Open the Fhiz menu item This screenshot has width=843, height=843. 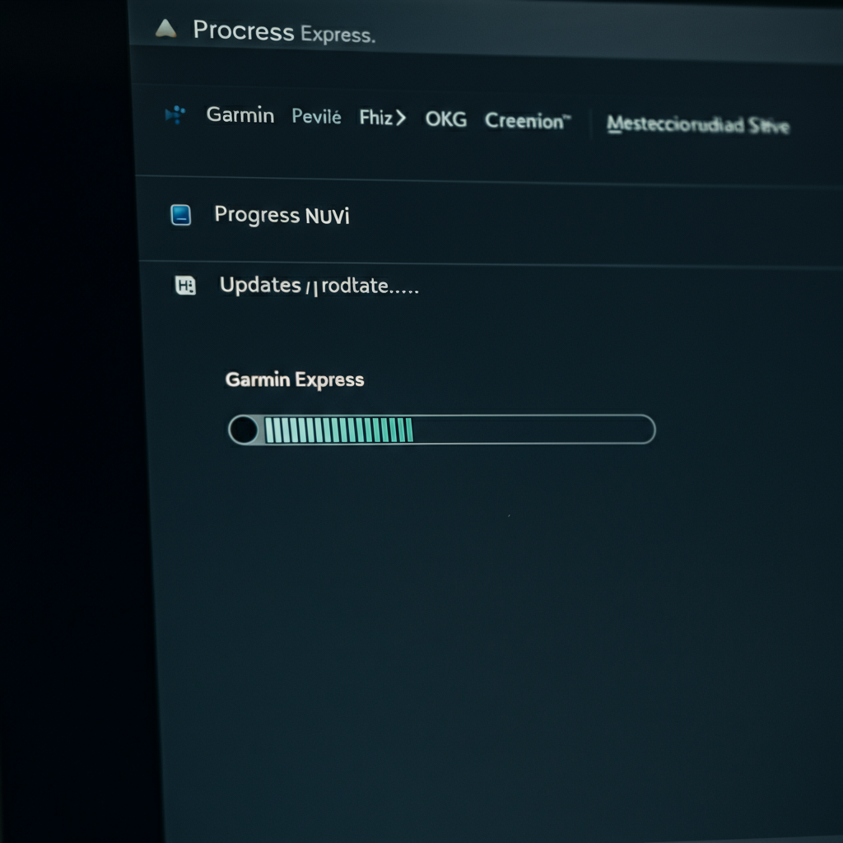(375, 118)
